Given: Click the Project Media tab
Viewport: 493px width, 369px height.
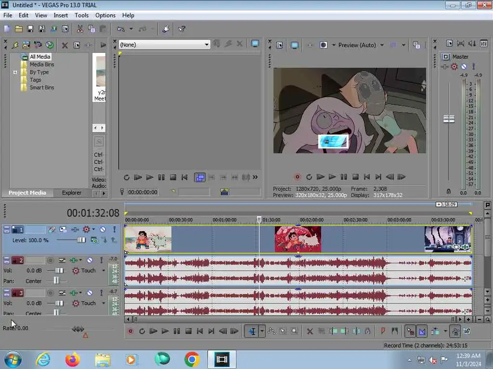Looking at the screenshot, I should [x=27, y=193].
